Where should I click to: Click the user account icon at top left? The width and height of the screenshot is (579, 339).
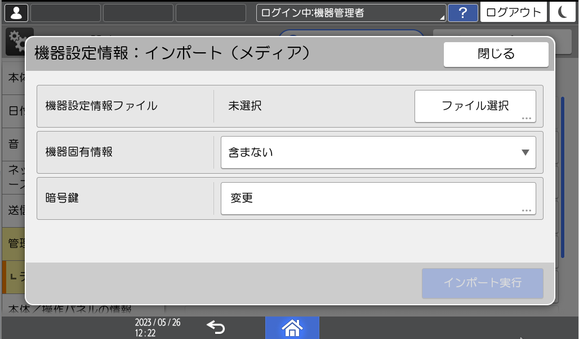point(16,11)
